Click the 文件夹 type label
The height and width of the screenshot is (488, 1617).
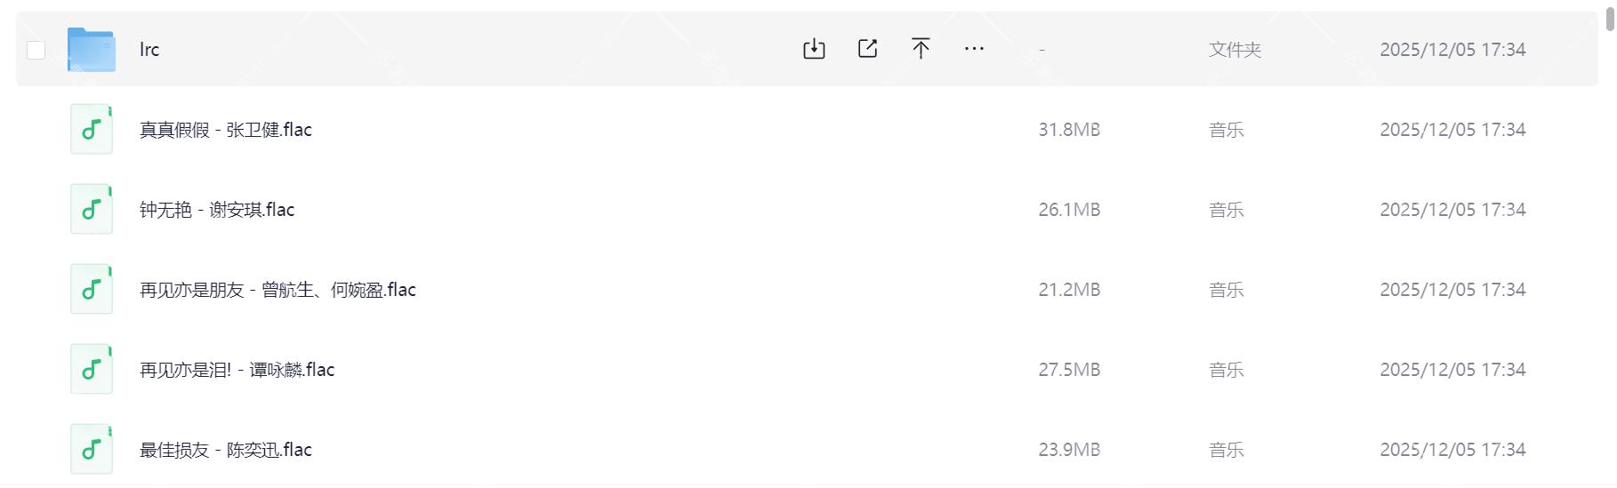tap(1235, 50)
